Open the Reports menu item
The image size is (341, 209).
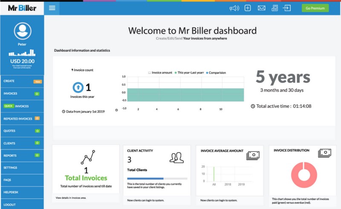(x=22, y=155)
